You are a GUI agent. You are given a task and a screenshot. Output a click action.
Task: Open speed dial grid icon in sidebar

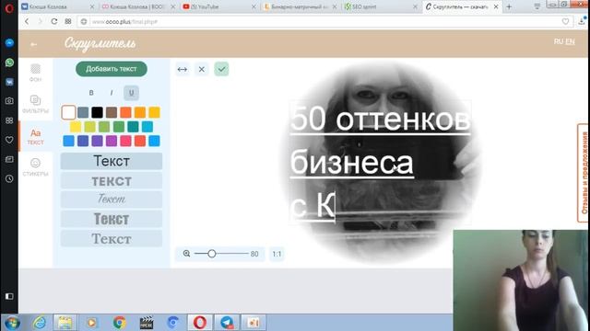coord(9,120)
